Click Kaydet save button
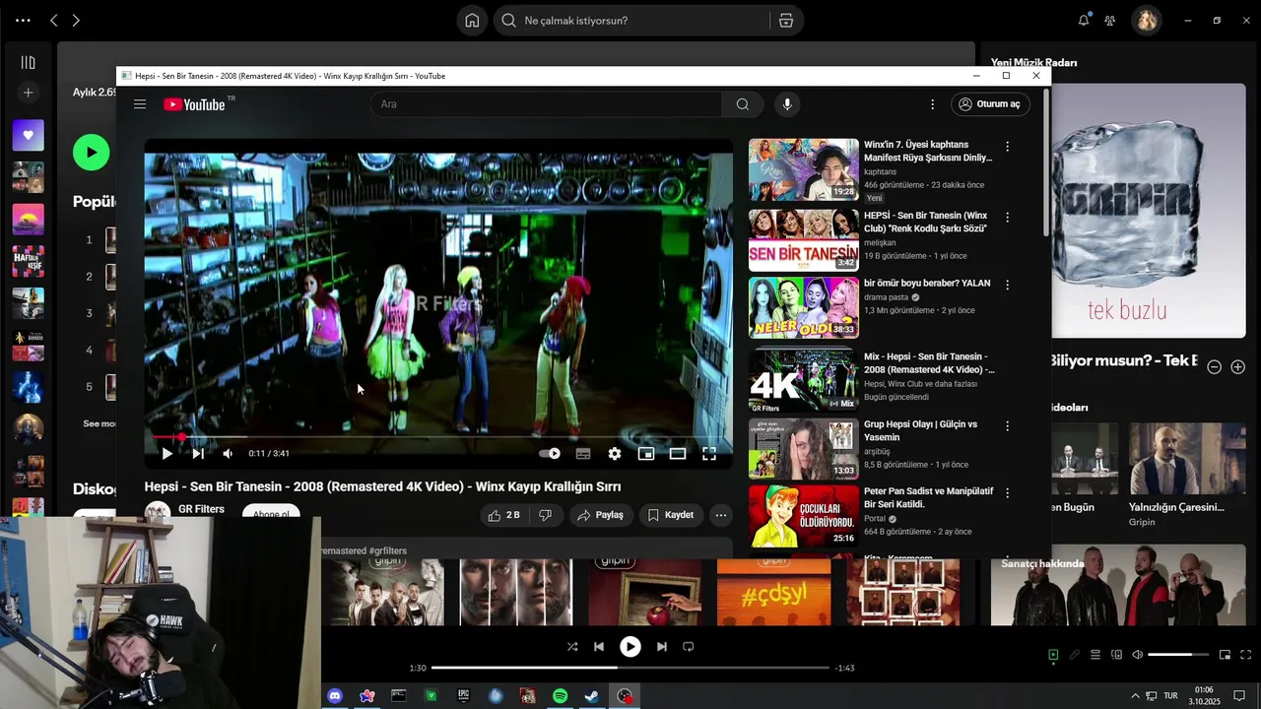 [x=671, y=515]
